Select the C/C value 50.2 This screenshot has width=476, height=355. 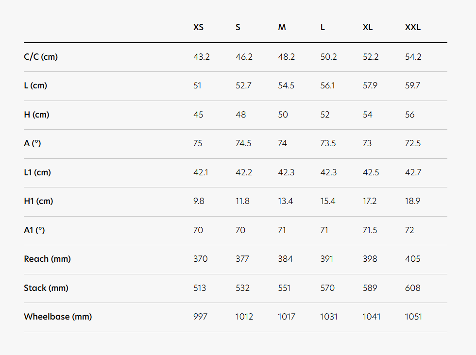point(328,57)
